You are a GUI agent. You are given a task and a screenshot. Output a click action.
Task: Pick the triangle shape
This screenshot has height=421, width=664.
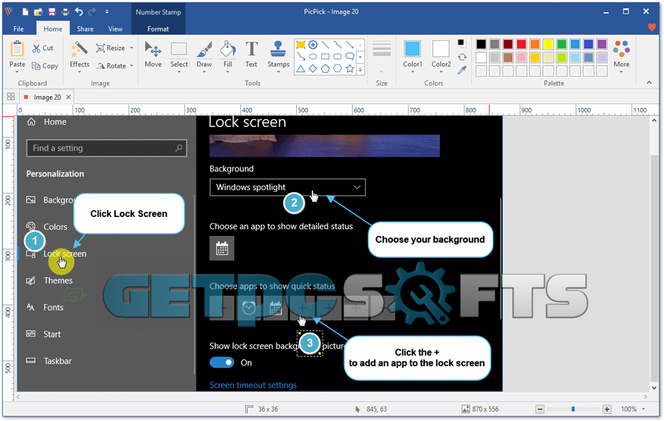(x=301, y=68)
